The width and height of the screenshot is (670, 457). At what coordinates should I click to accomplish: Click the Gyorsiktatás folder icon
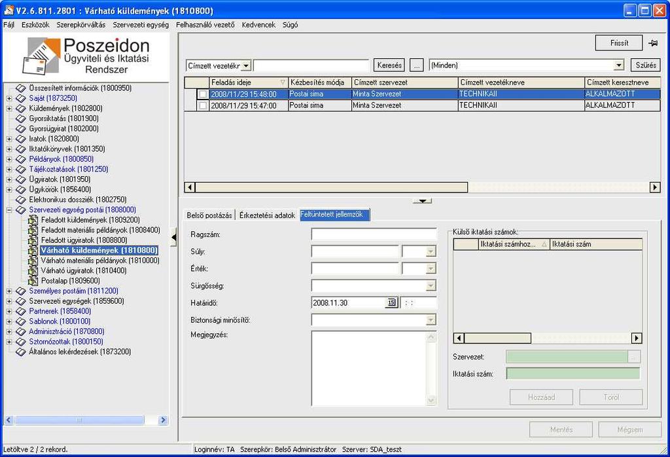coord(20,119)
